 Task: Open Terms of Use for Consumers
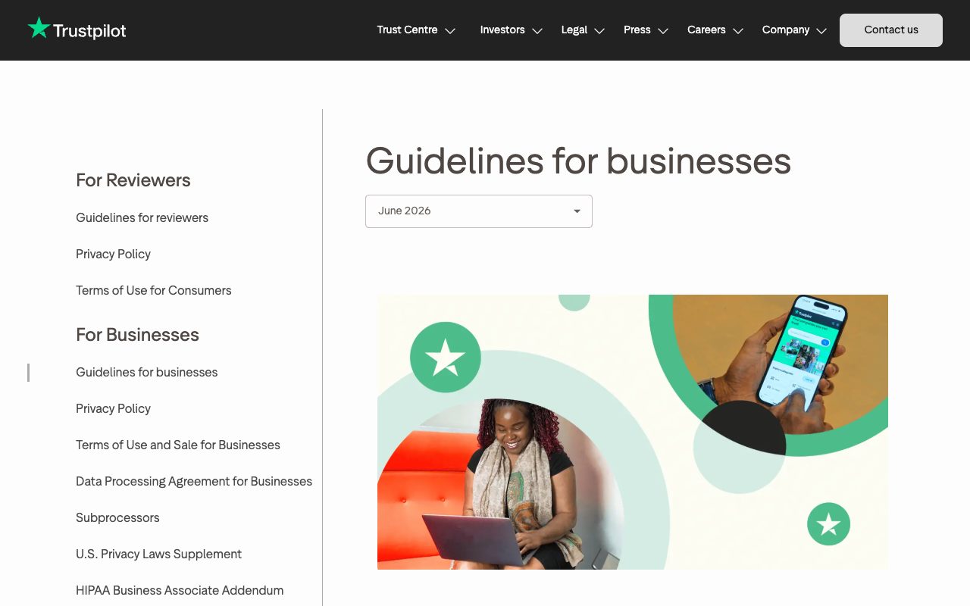click(x=154, y=291)
